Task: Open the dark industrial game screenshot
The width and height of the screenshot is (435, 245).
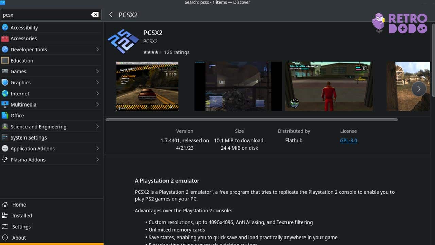Action: [238, 86]
